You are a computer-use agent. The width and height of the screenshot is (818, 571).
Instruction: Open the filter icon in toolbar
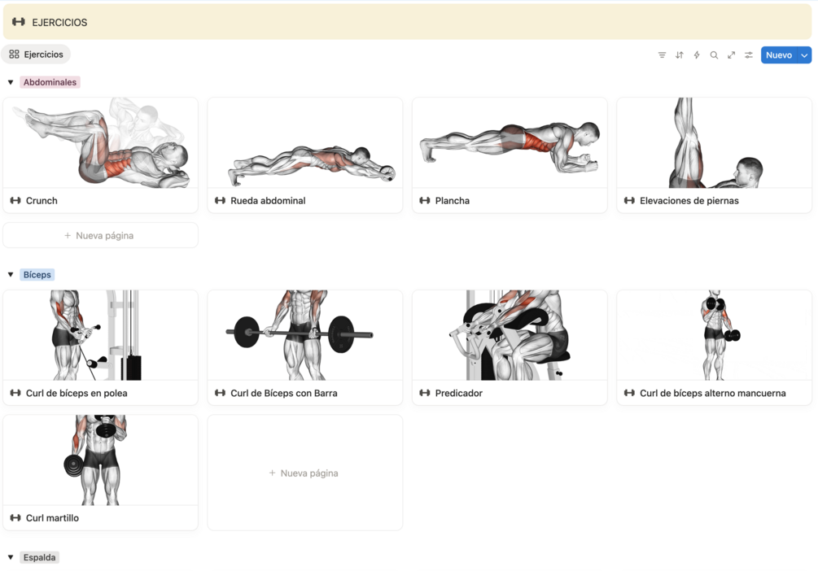pos(662,54)
